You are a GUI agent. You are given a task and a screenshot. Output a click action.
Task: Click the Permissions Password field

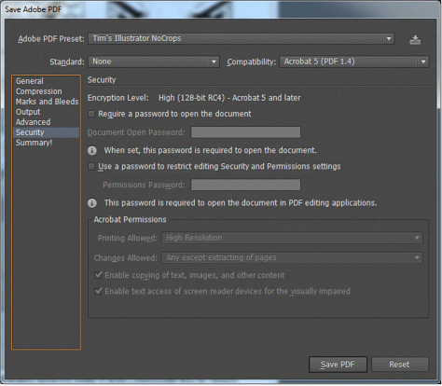(245, 185)
